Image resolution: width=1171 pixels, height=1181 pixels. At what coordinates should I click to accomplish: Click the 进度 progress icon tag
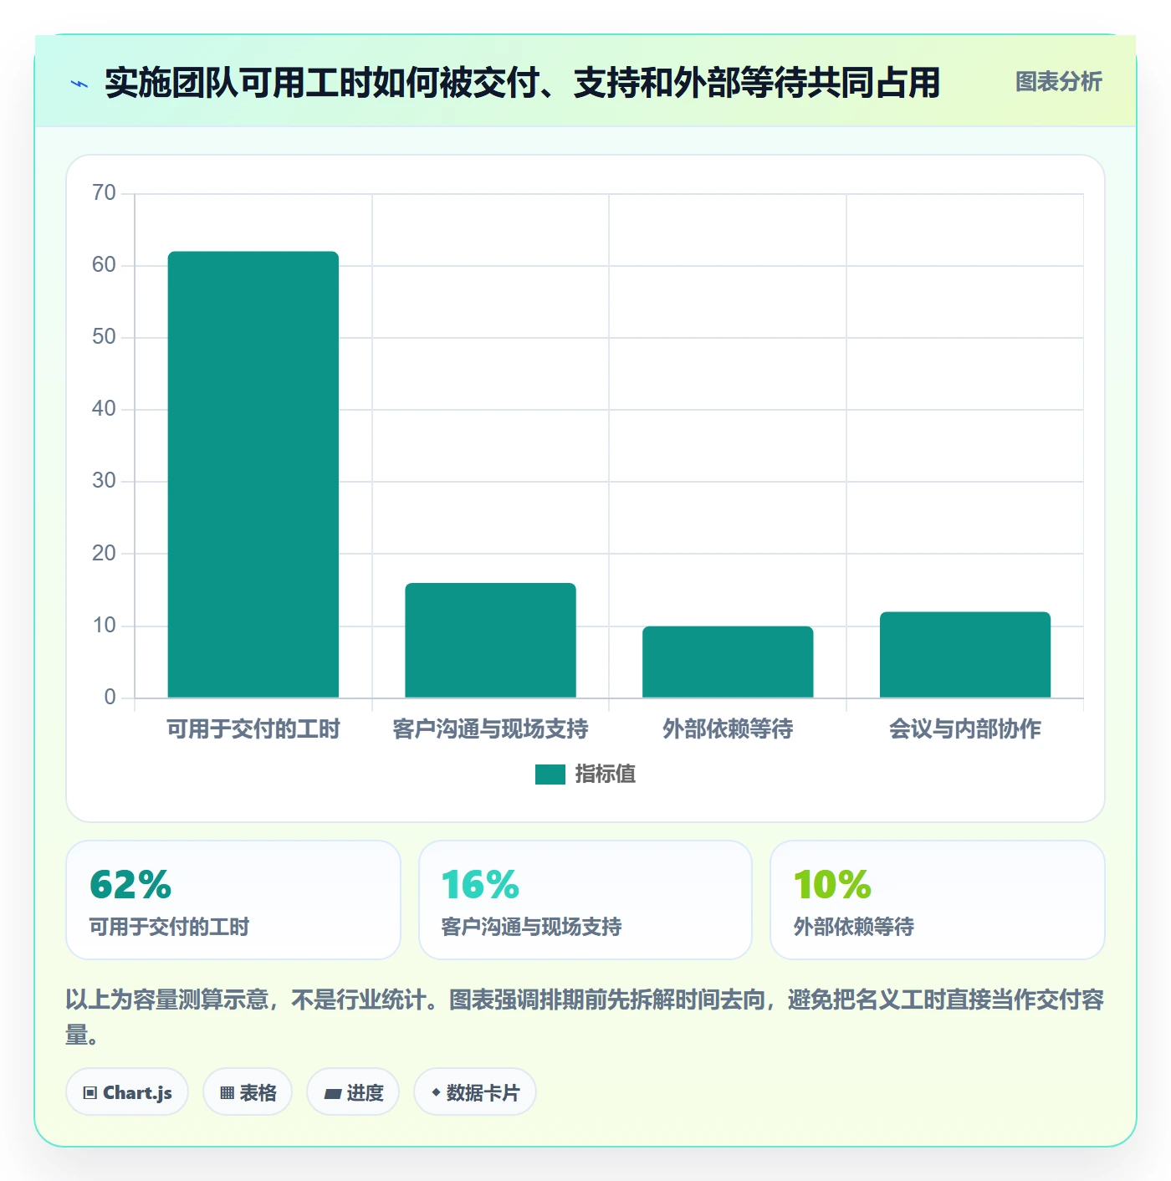pos(353,1092)
